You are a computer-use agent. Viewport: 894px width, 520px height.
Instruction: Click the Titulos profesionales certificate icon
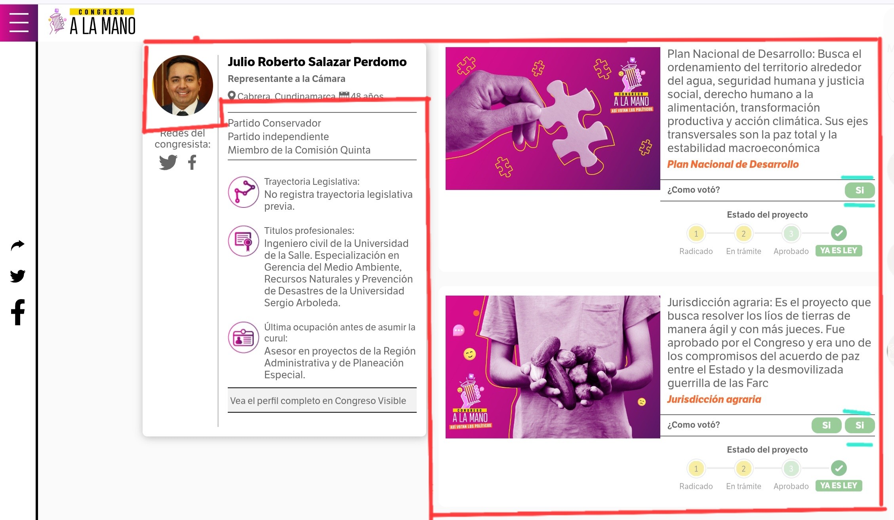[x=243, y=241]
